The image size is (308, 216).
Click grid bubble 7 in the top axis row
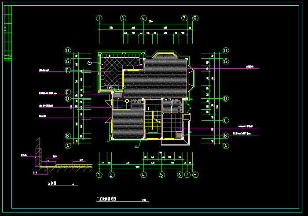(x=184, y=19)
